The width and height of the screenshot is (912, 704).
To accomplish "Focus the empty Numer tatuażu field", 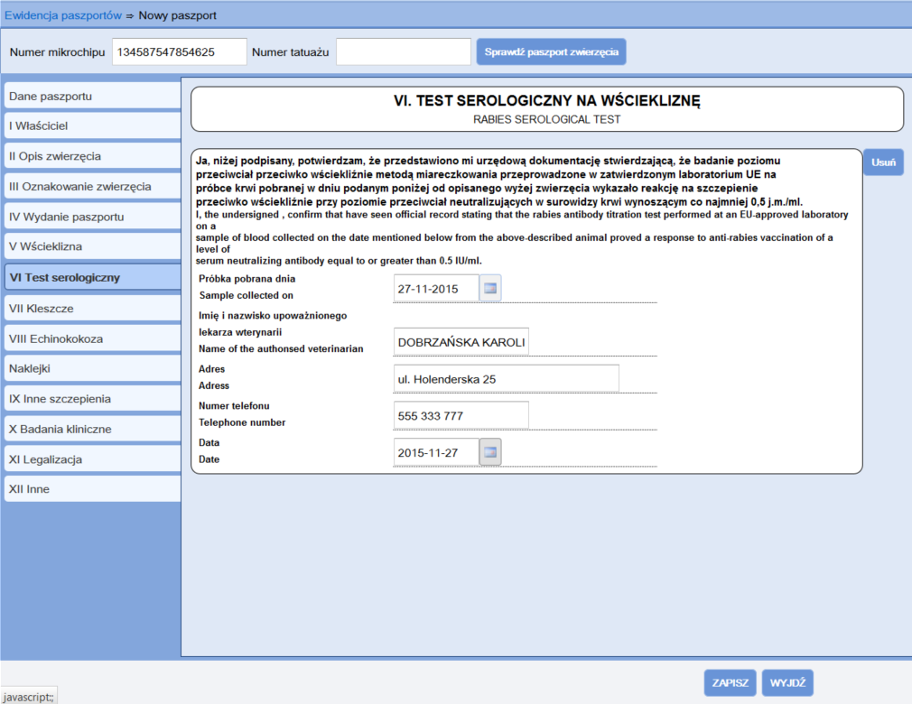I will click(403, 51).
